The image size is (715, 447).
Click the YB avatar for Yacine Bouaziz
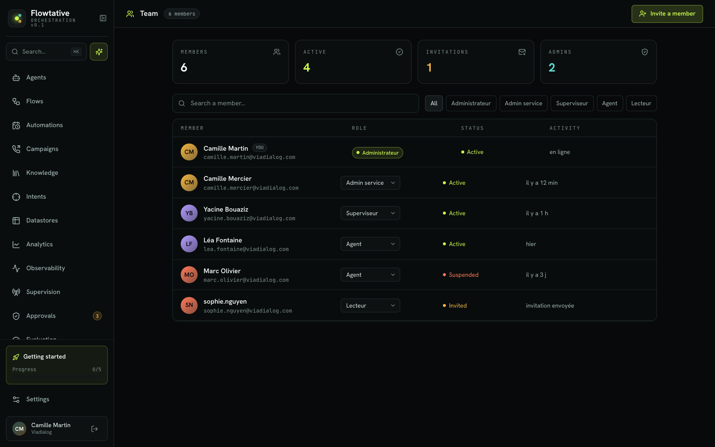pyautogui.click(x=189, y=213)
